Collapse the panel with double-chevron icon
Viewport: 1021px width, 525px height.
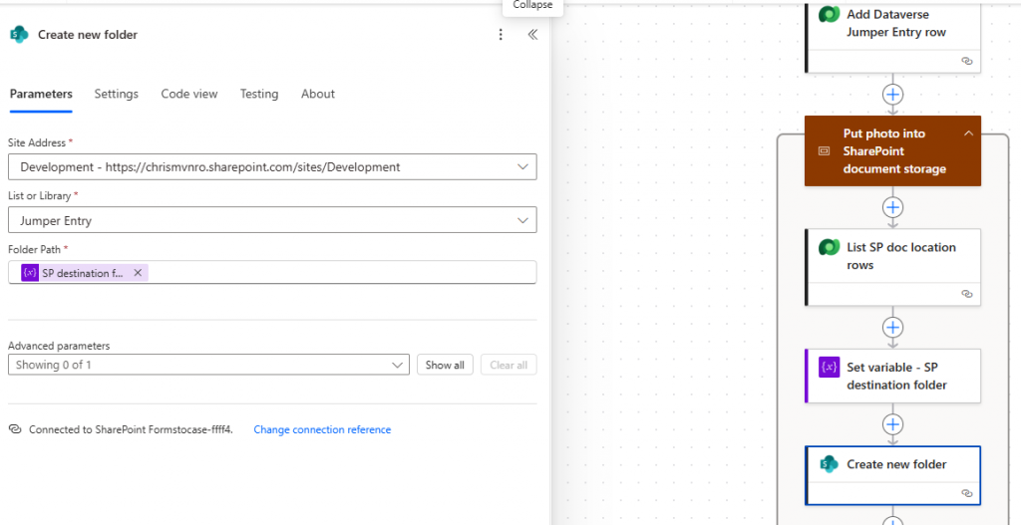coord(532,35)
